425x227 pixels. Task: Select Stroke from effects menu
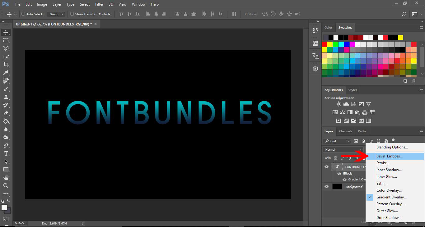(395, 163)
